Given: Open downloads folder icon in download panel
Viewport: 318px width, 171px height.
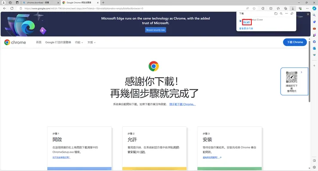Looking at the screenshot, I should 276,13.
